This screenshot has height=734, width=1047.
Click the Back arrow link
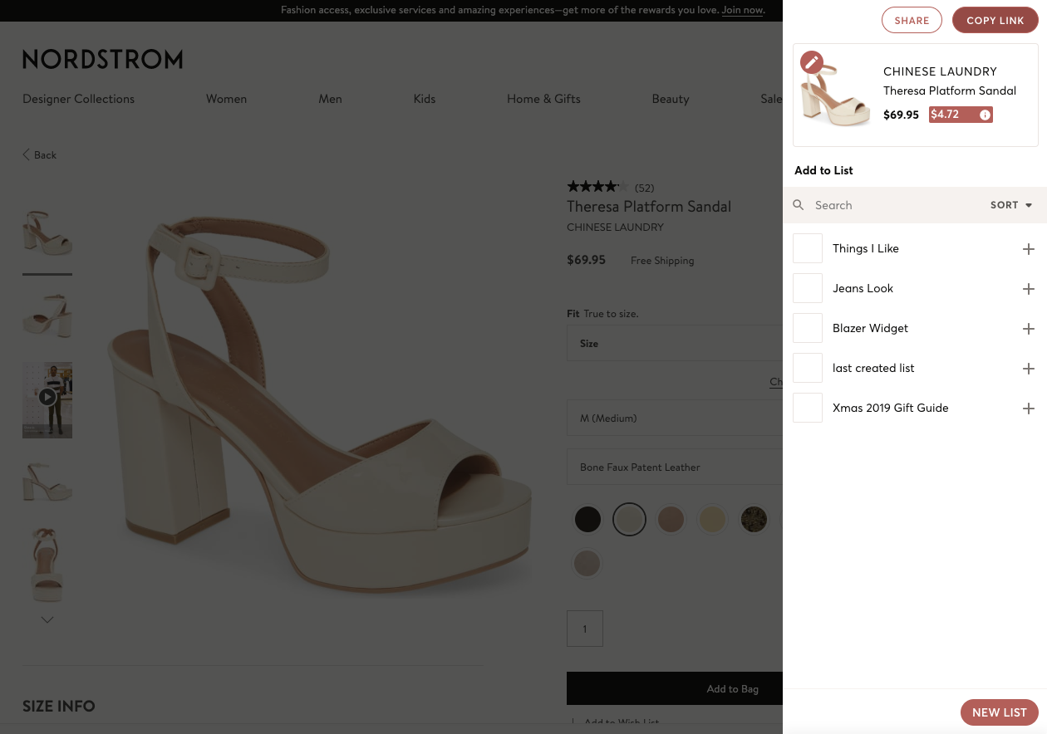pos(39,155)
